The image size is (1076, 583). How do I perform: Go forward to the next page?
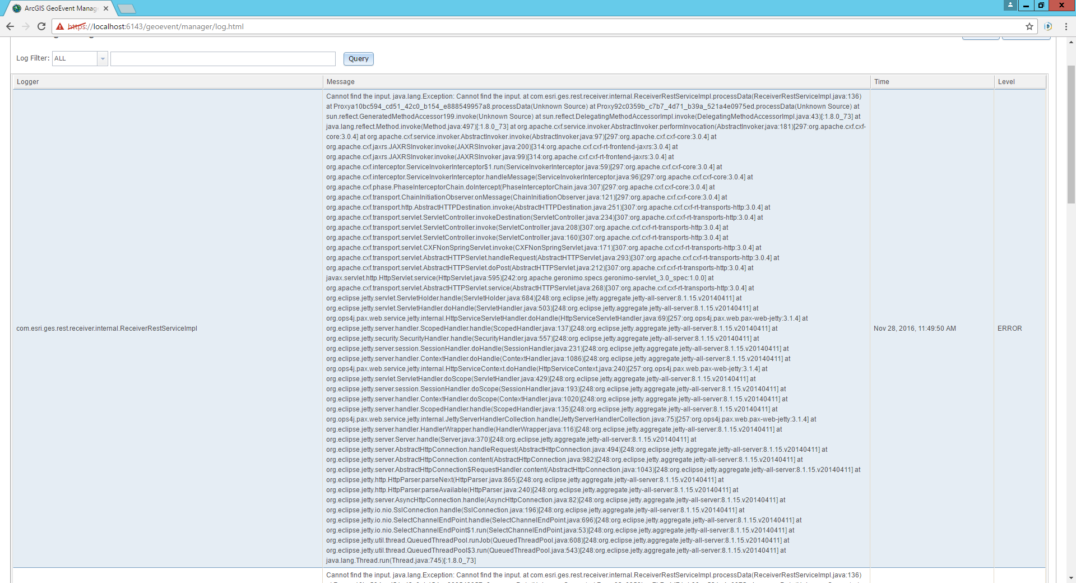[x=26, y=26]
